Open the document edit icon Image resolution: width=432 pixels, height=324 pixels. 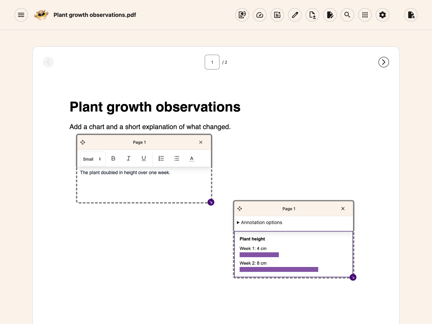coord(330,15)
